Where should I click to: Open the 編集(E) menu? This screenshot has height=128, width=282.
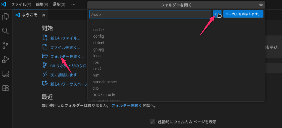click(42, 4)
